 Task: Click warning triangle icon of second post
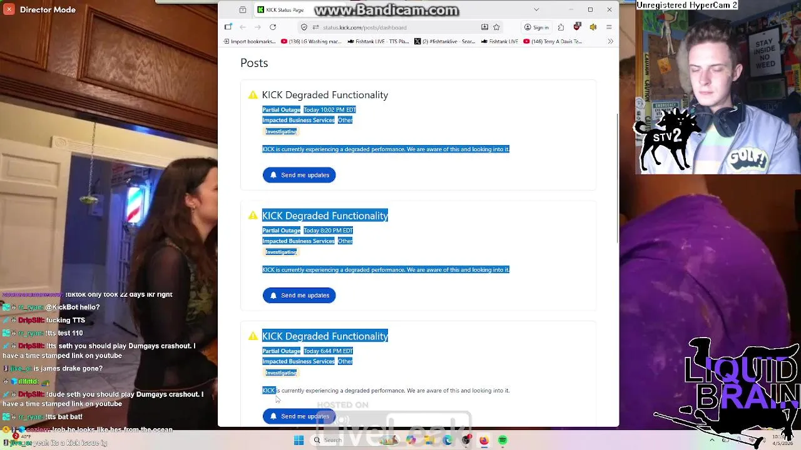253,216
